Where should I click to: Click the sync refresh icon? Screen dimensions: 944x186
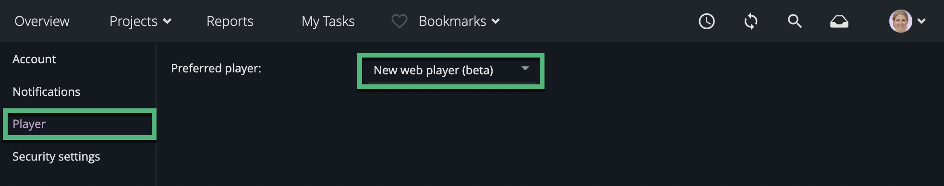pyautogui.click(x=750, y=21)
